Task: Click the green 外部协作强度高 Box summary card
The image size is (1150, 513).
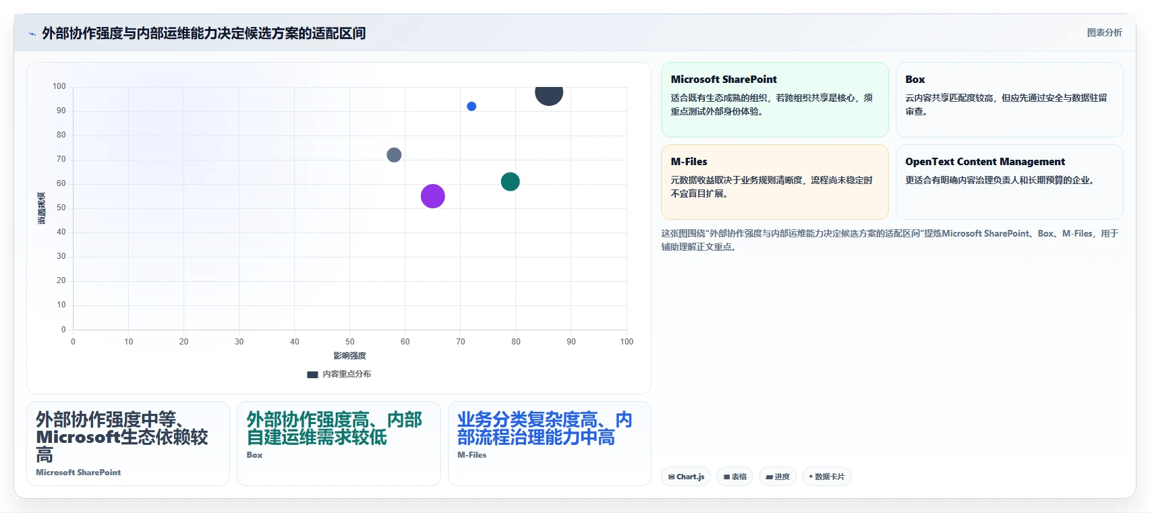Action: pos(339,444)
